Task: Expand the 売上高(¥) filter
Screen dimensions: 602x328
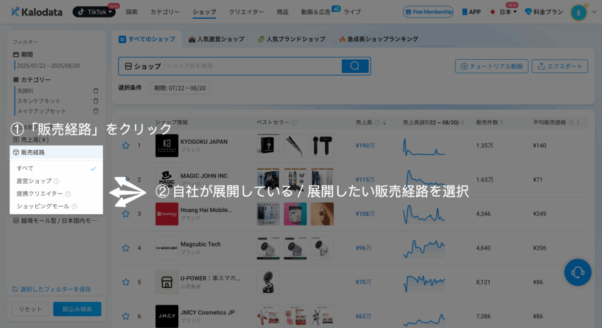Action: click(x=31, y=140)
